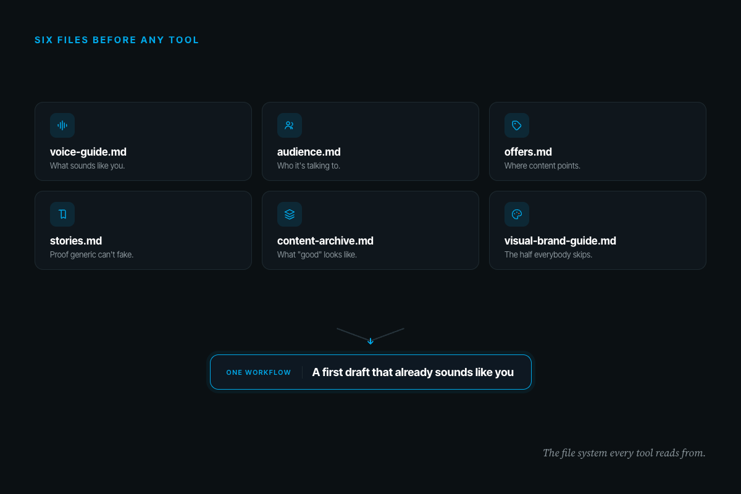This screenshot has width=741, height=494.
Task: Select the offers.md title
Action: pyautogui.click(x=528, y=152)
